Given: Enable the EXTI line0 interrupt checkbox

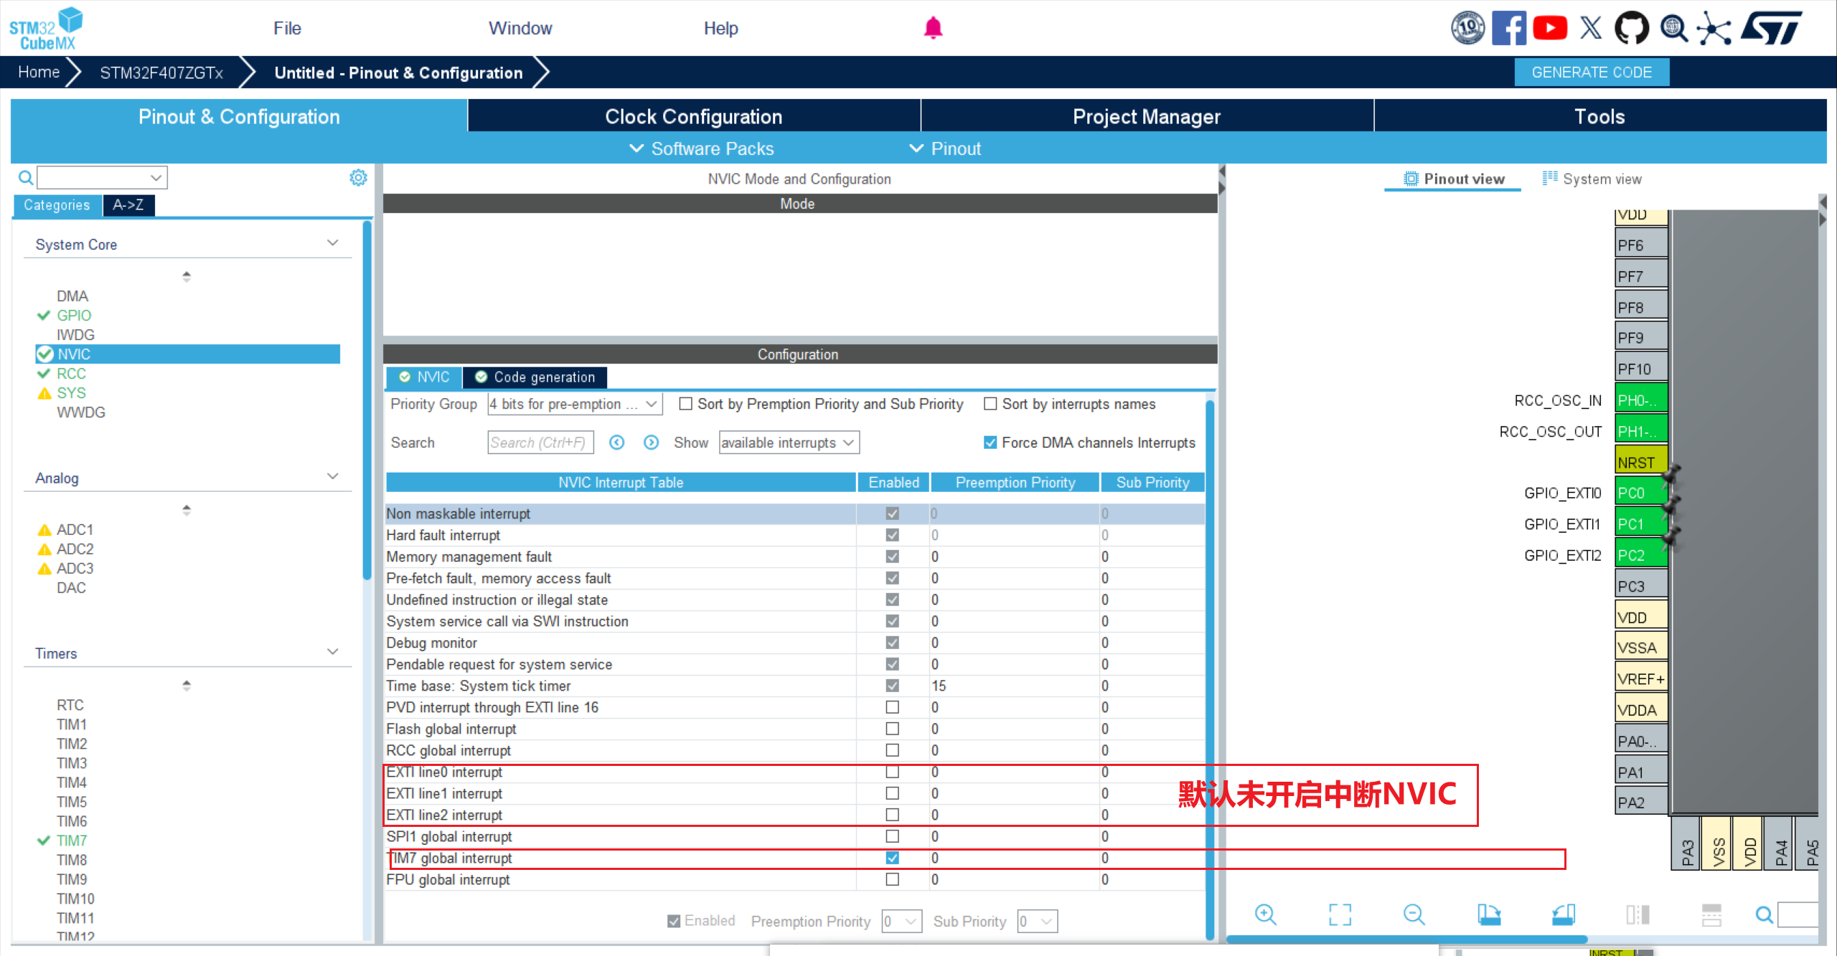Looking at the screenshot, I should (x=892, y=772).
